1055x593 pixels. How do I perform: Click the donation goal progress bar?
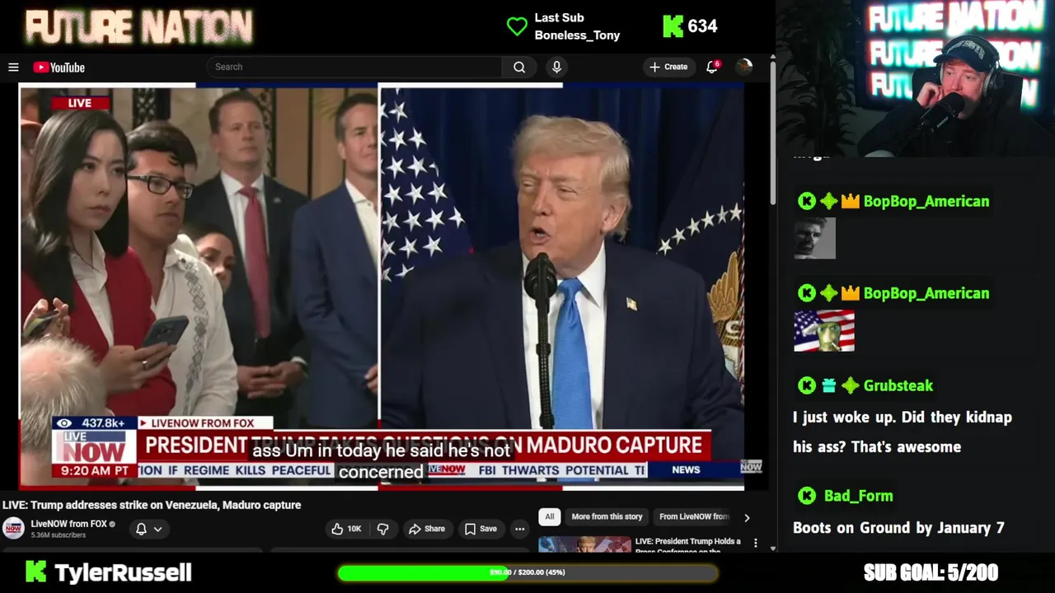527,572
